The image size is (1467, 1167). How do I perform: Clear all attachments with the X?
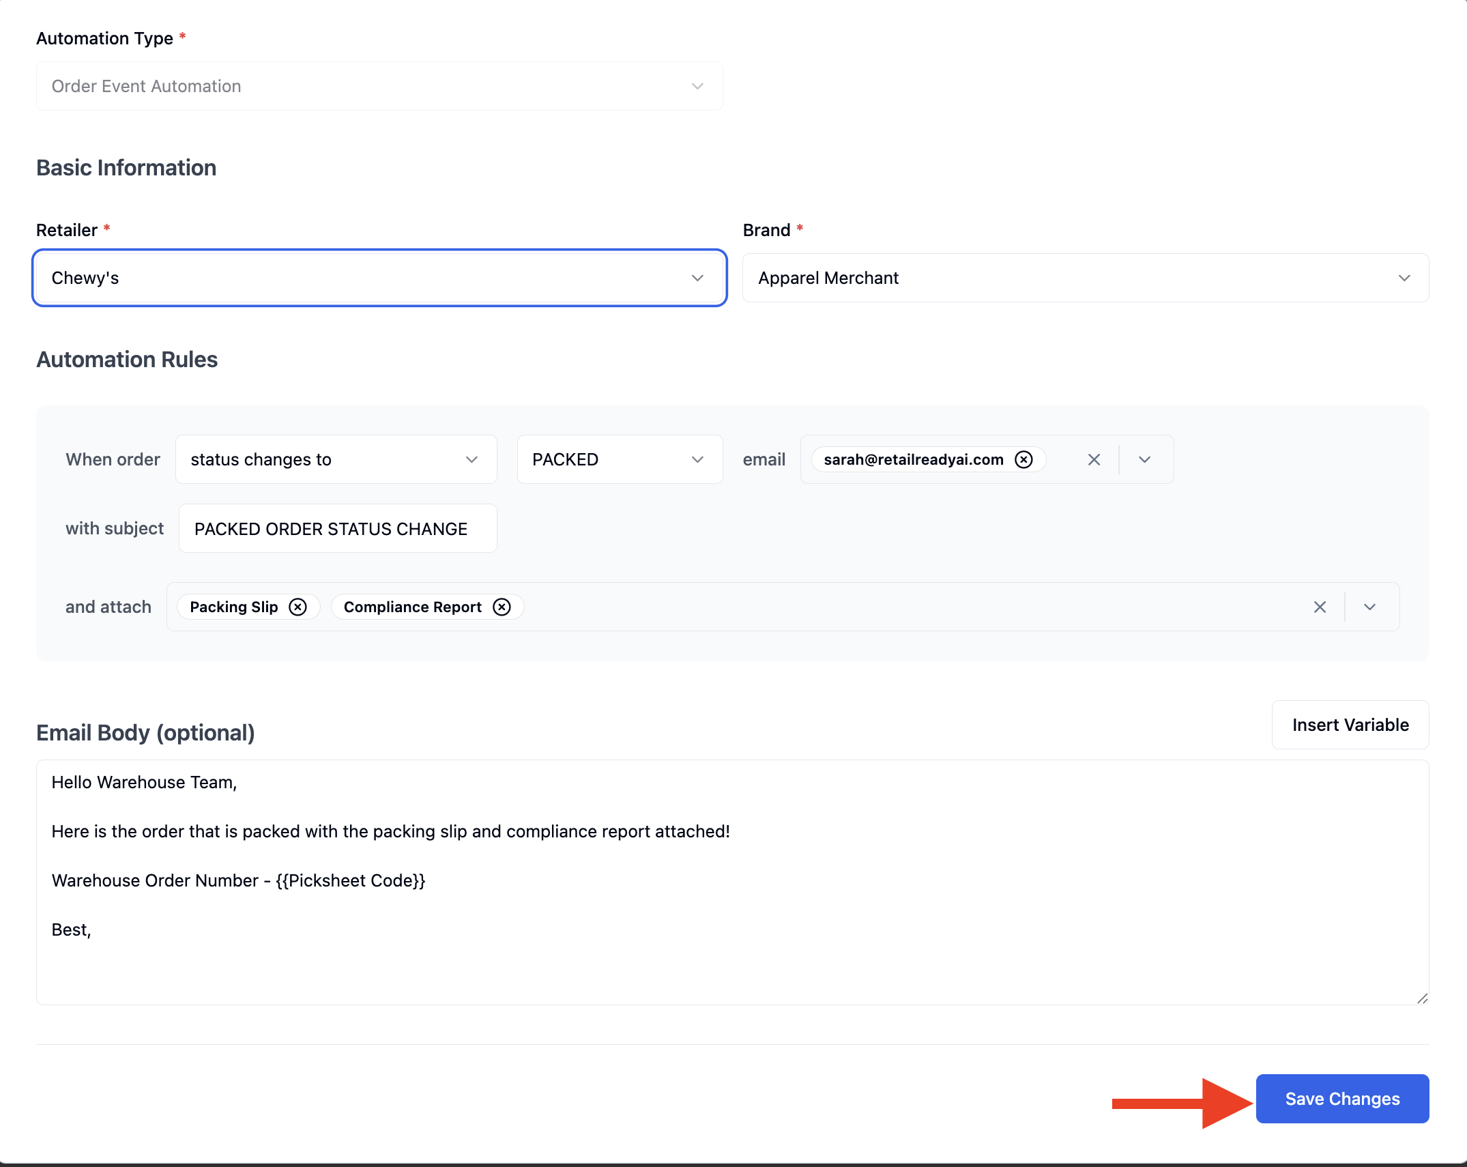1320,607
